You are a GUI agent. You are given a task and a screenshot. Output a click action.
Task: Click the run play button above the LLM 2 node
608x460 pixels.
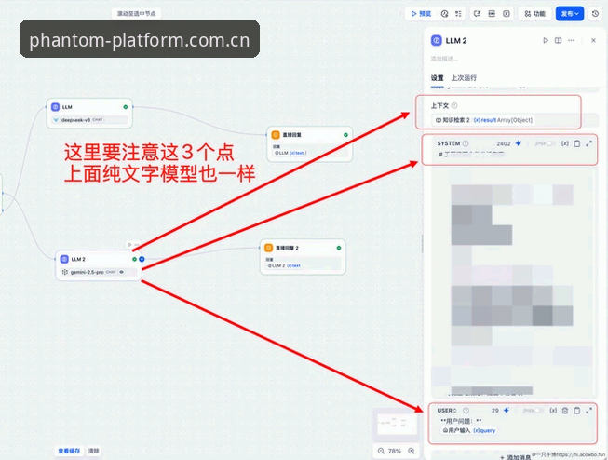coord(130,245)
